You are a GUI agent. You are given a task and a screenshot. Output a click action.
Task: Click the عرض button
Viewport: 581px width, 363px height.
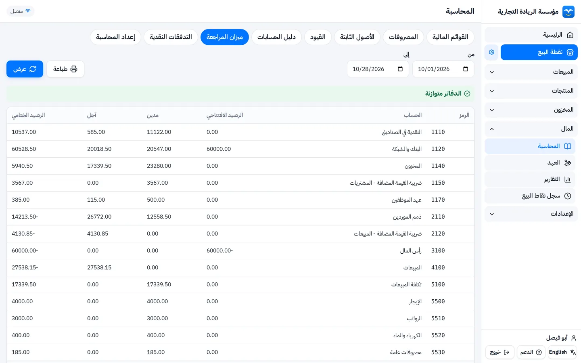[25, 69]
